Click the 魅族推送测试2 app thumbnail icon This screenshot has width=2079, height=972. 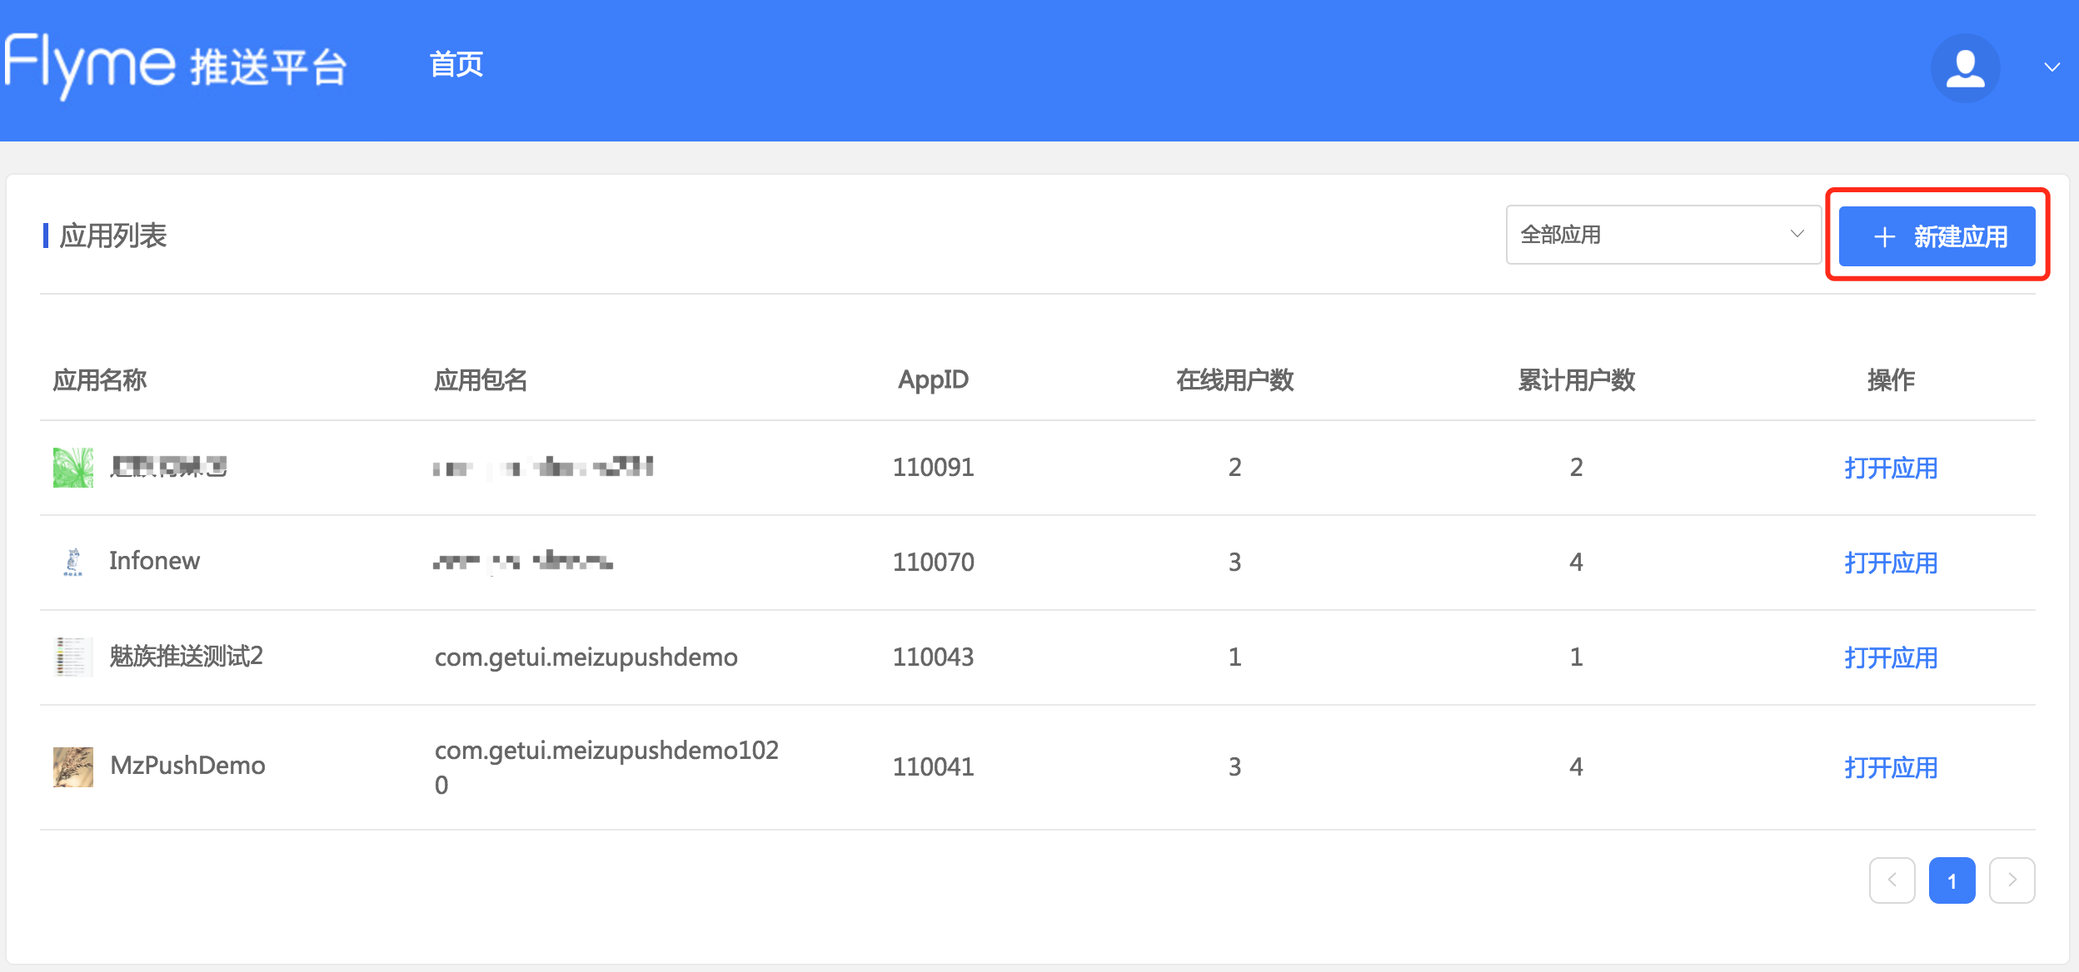pos(73,657)
